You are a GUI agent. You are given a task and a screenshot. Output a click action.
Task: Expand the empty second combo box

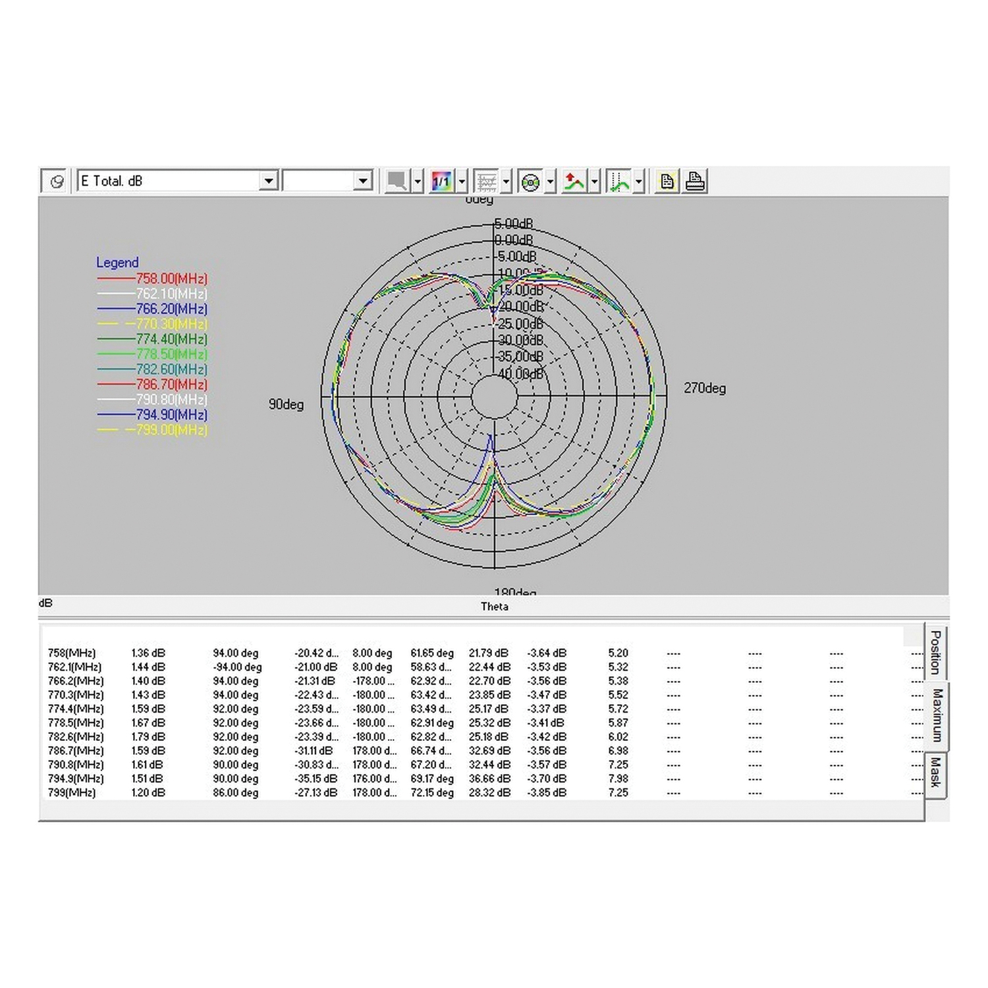coord(362,181)
